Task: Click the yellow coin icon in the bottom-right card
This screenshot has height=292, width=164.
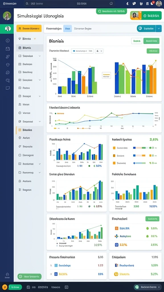Action: [x=116, y=274]
